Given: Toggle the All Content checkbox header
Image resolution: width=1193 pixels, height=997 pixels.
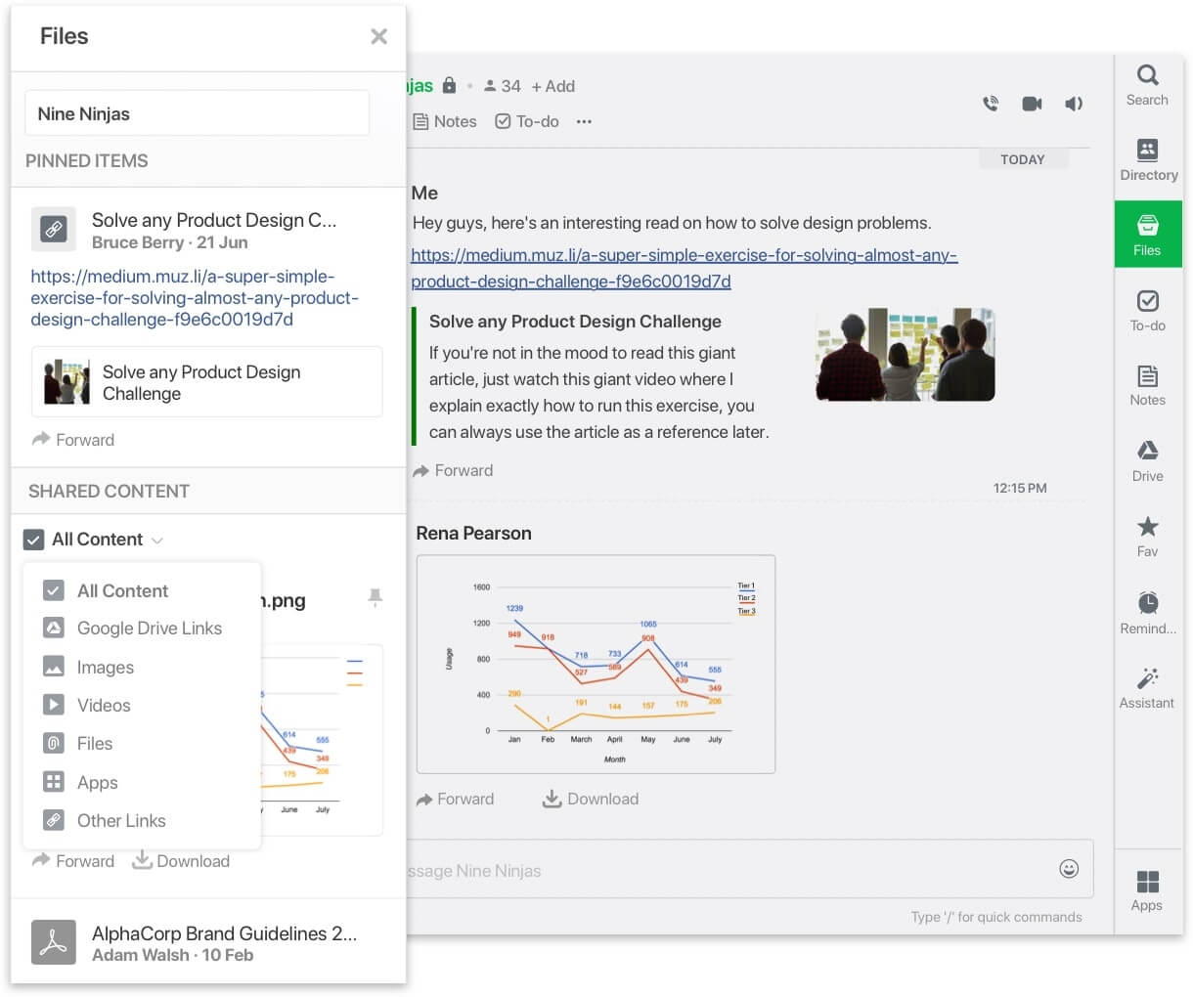Looking at the screenshot, I should click(34, 540).
